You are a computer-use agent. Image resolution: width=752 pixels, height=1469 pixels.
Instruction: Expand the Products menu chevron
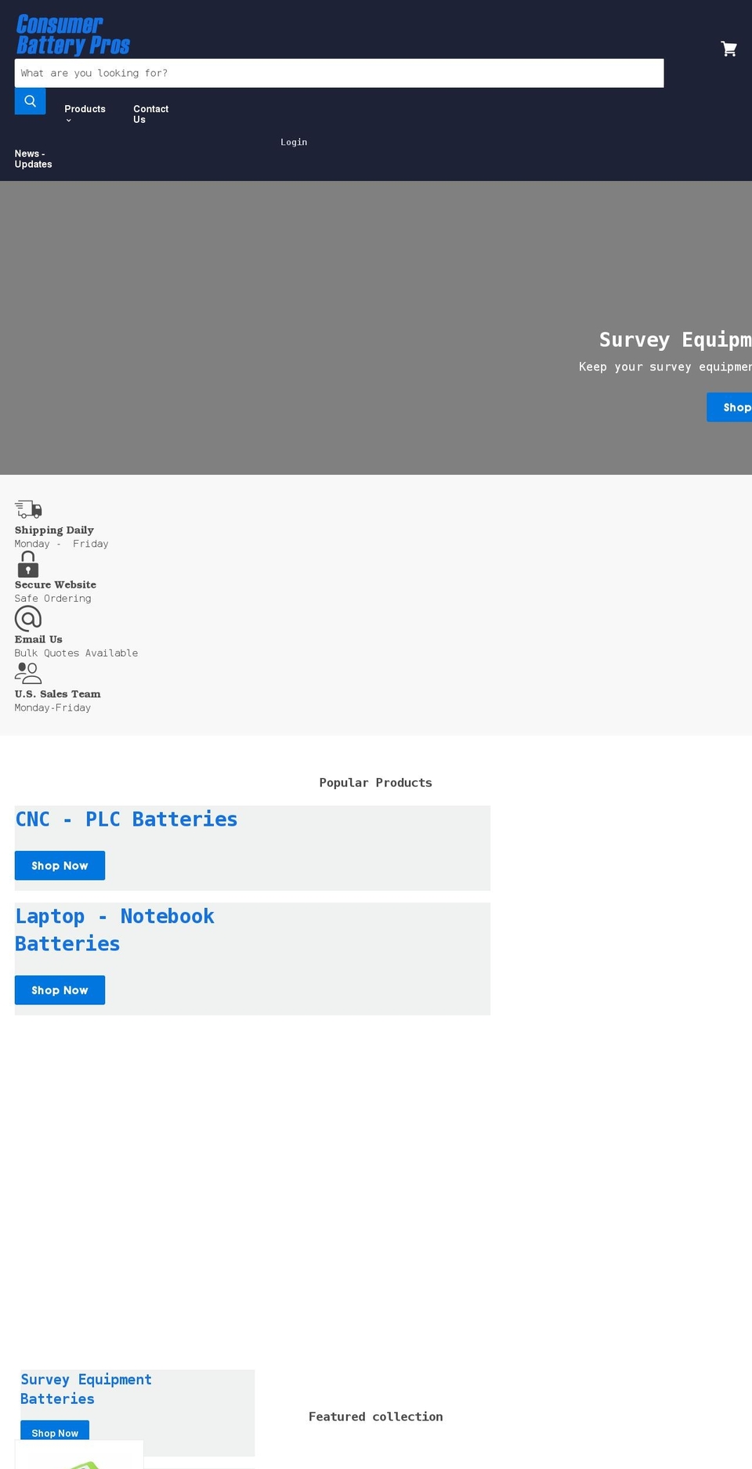[x=69, y=121]
